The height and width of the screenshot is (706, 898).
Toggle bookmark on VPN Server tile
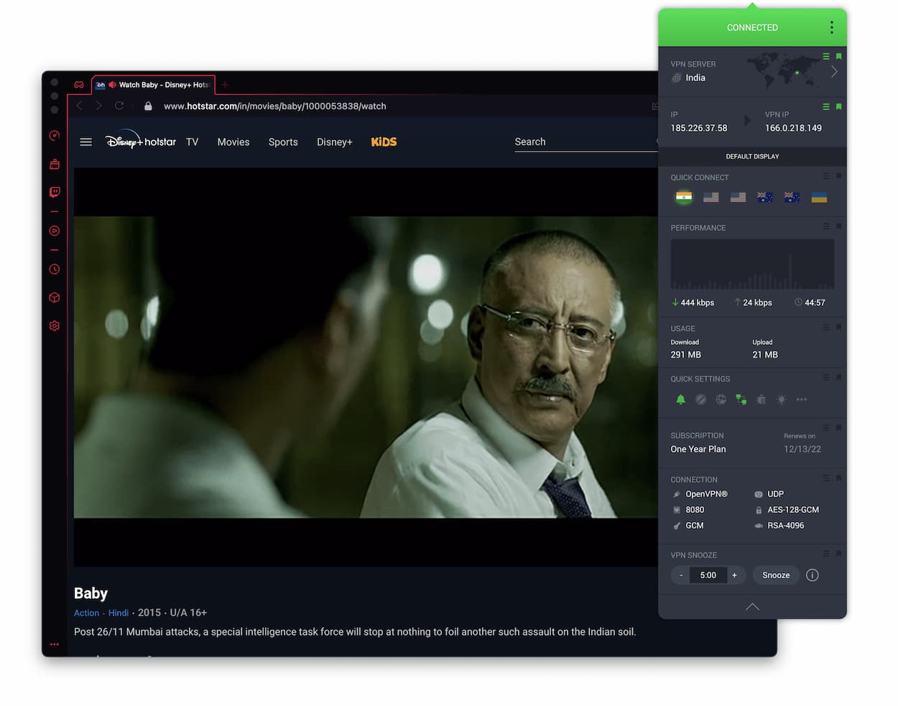point(838,56)
